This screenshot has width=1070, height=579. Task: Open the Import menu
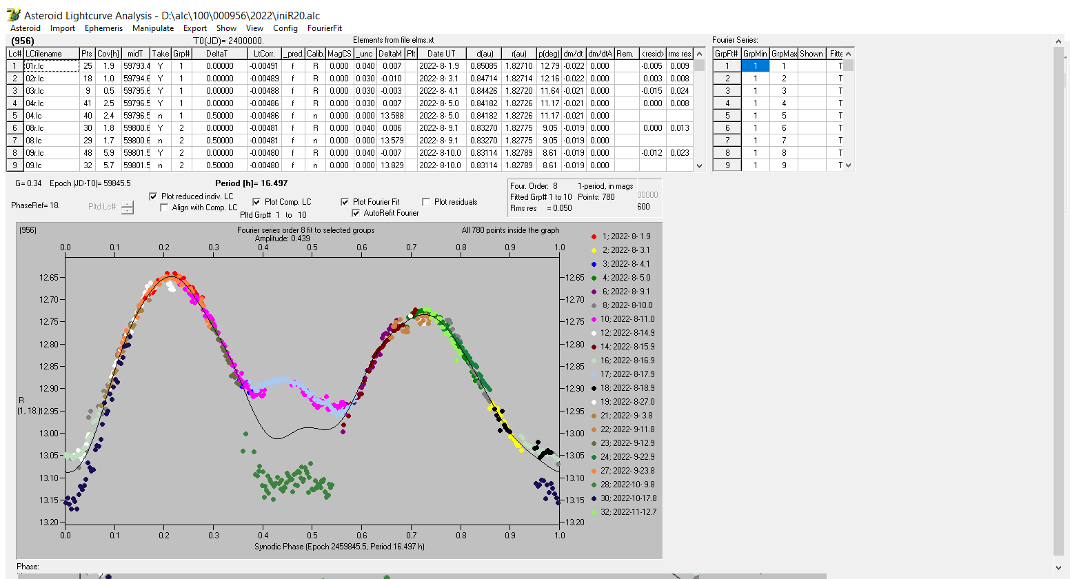click(x=63, y=28)
